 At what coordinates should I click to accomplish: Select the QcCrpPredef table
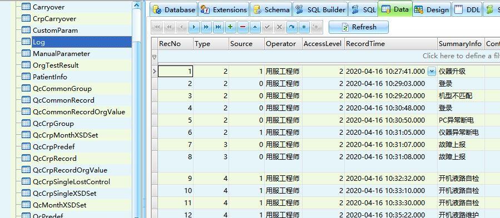pos(53,146)
